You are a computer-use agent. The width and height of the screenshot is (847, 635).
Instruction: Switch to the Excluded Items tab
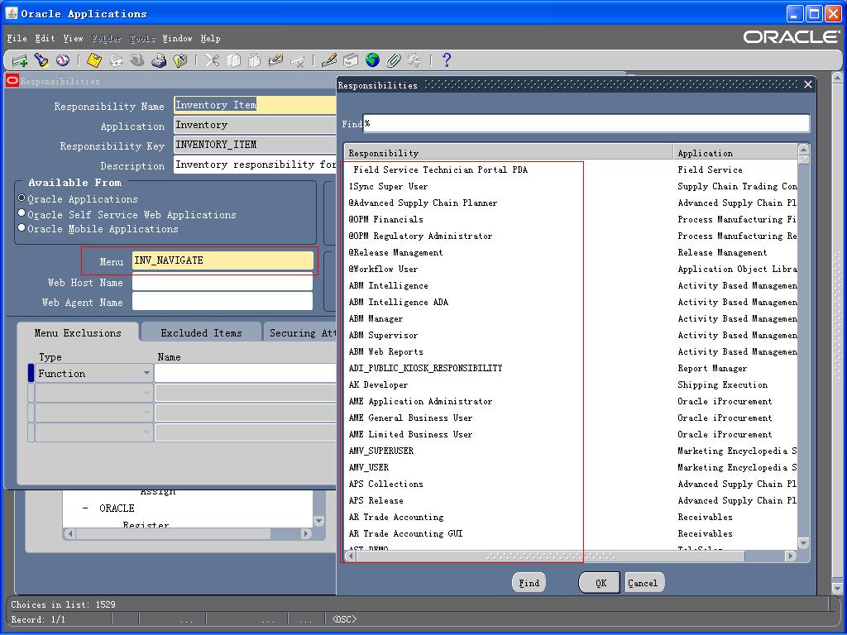(x=201, y=332)
